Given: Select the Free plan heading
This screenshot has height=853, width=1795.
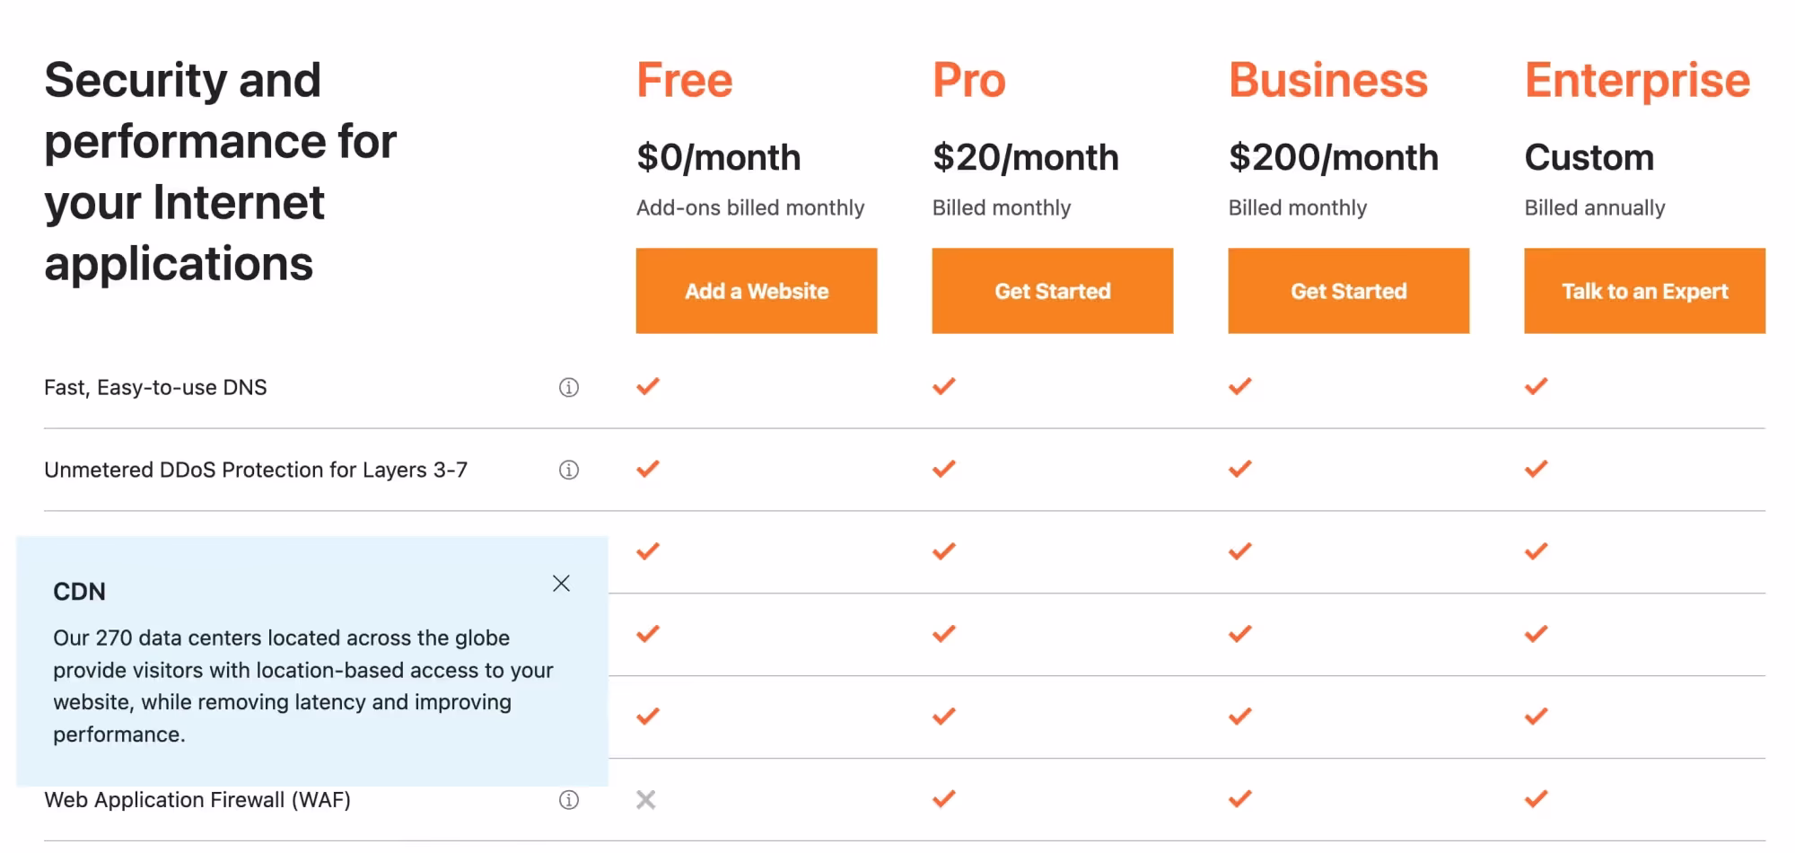Looking at the screenshot, I should [685, 81].
